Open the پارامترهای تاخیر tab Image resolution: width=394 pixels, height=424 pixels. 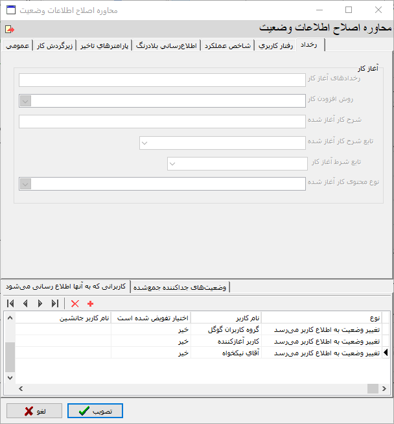(x=105, y=45)
